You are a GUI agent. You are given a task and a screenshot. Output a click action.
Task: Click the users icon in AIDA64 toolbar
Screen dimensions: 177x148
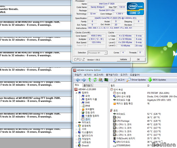point(101,80)
